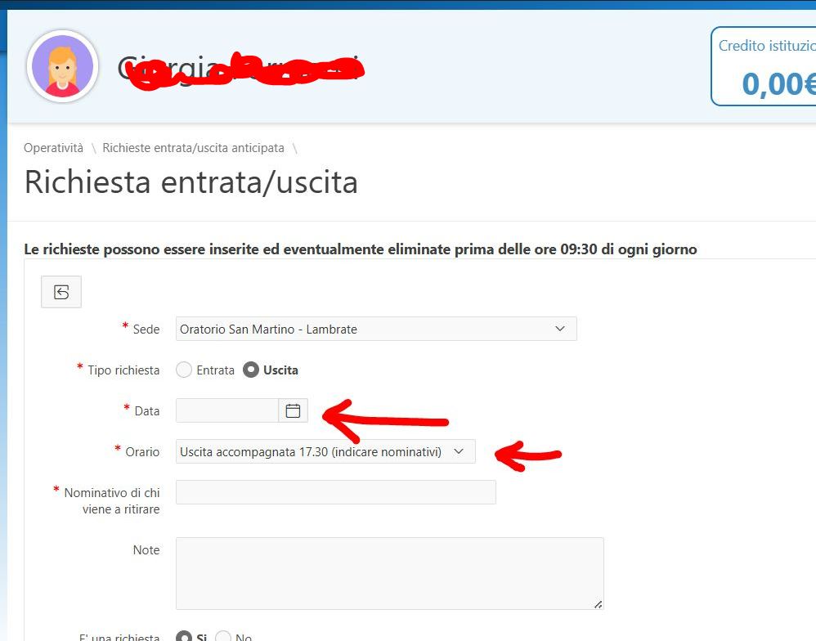Click the back arrow button above the form
The image size is (816, 641).
click(x=61, y=292)
